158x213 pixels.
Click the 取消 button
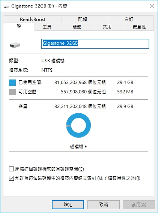click(104, 205)
